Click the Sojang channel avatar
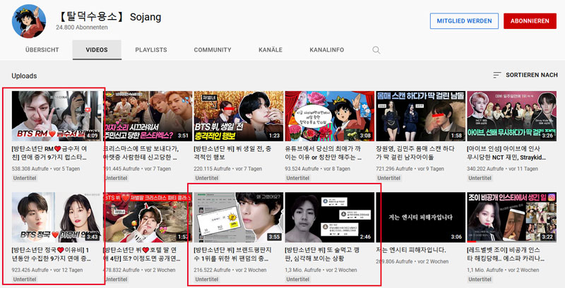Image resolution: width=565 pixels, height=288 pixels. point(29,21)
